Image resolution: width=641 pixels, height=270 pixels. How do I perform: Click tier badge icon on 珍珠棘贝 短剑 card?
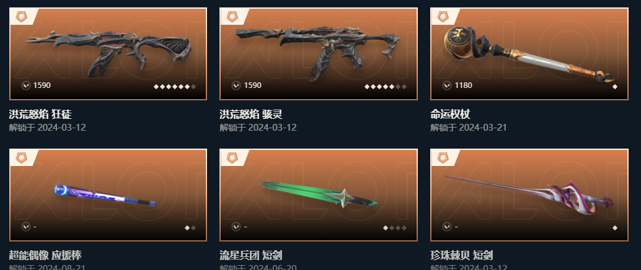[x=443, y=158]
